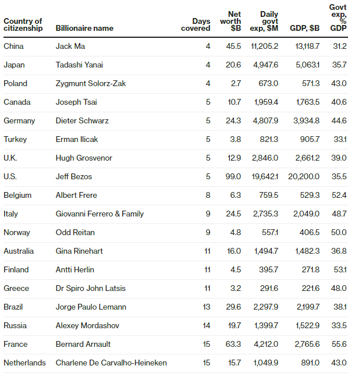Click the 'Net worth $B' column header
Viewport: 348px width, 380px height.
tap(230, 22)
